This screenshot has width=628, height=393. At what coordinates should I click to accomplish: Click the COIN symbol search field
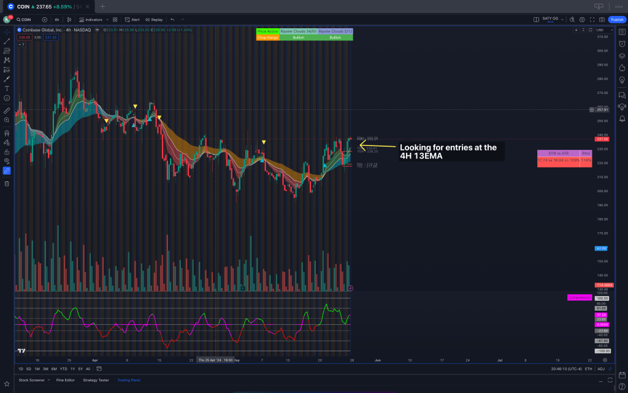click(x=26, y=20)
